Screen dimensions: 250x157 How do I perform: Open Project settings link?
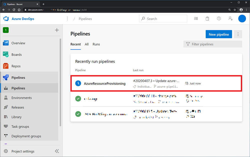pyautogui.click(x=23, y=151)
